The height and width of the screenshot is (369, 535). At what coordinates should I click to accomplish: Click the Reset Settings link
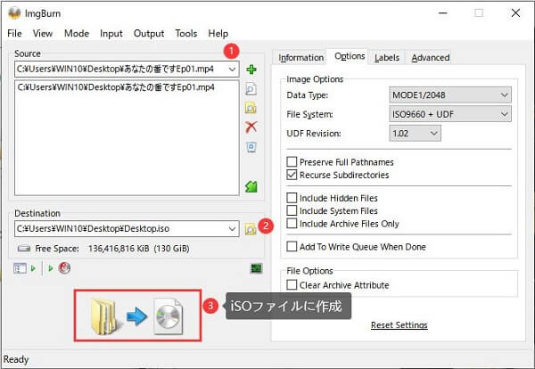tap(399, 325)
